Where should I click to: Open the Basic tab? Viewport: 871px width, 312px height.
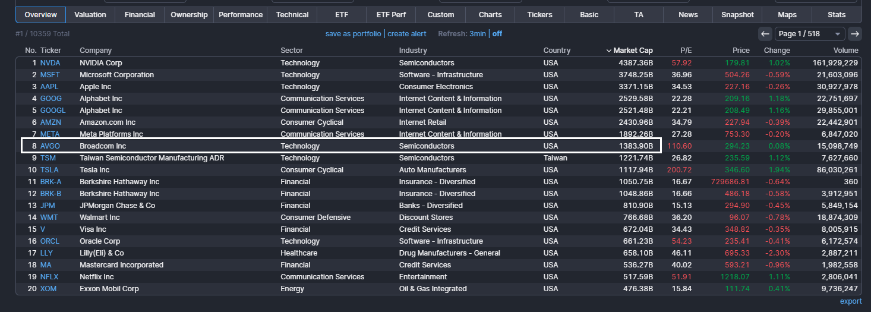(x=589, y=15)
